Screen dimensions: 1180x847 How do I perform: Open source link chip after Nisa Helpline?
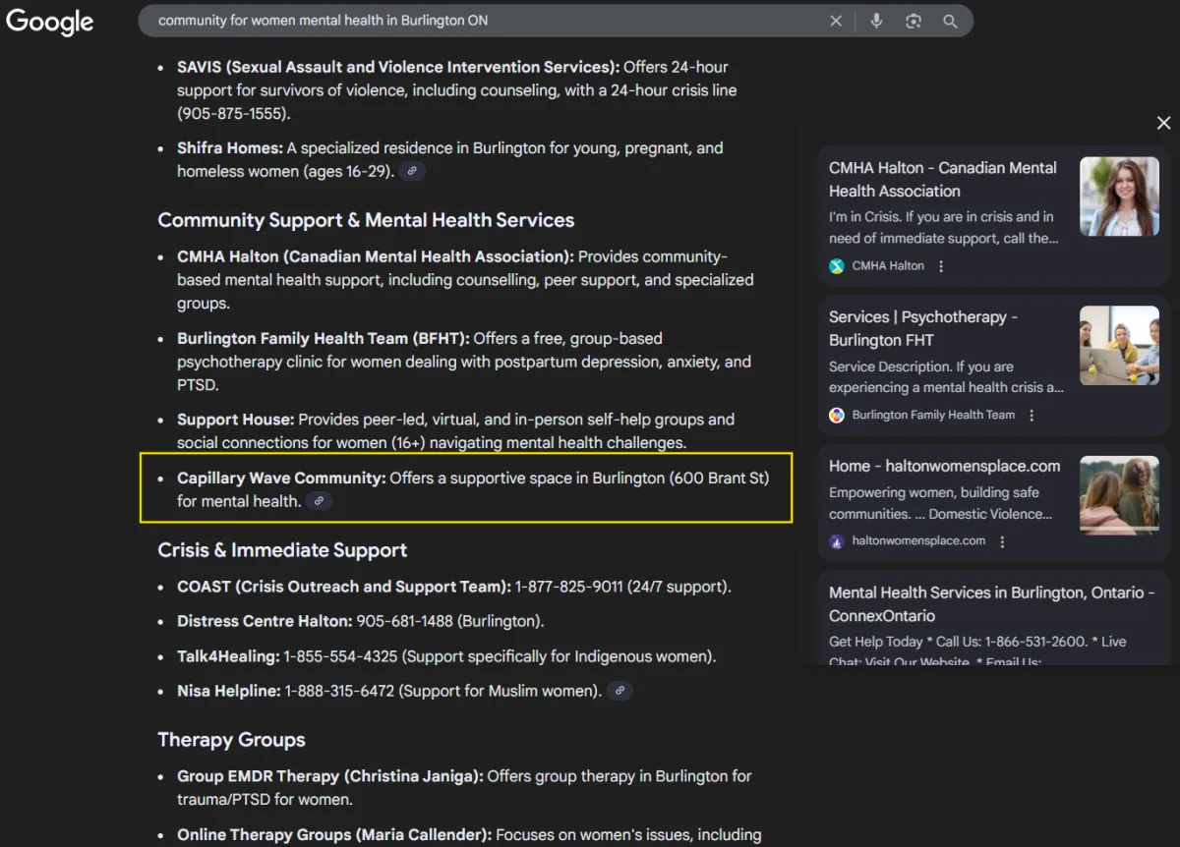[x=619, y=691]
